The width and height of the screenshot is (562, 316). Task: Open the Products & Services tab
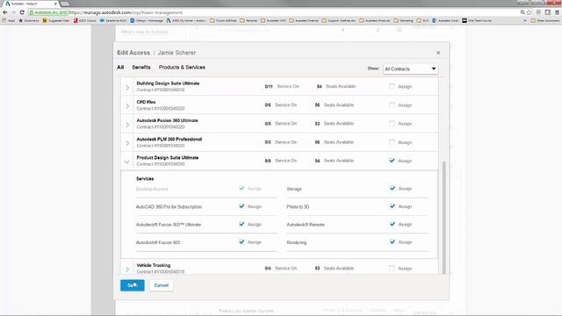coord(182,68)
